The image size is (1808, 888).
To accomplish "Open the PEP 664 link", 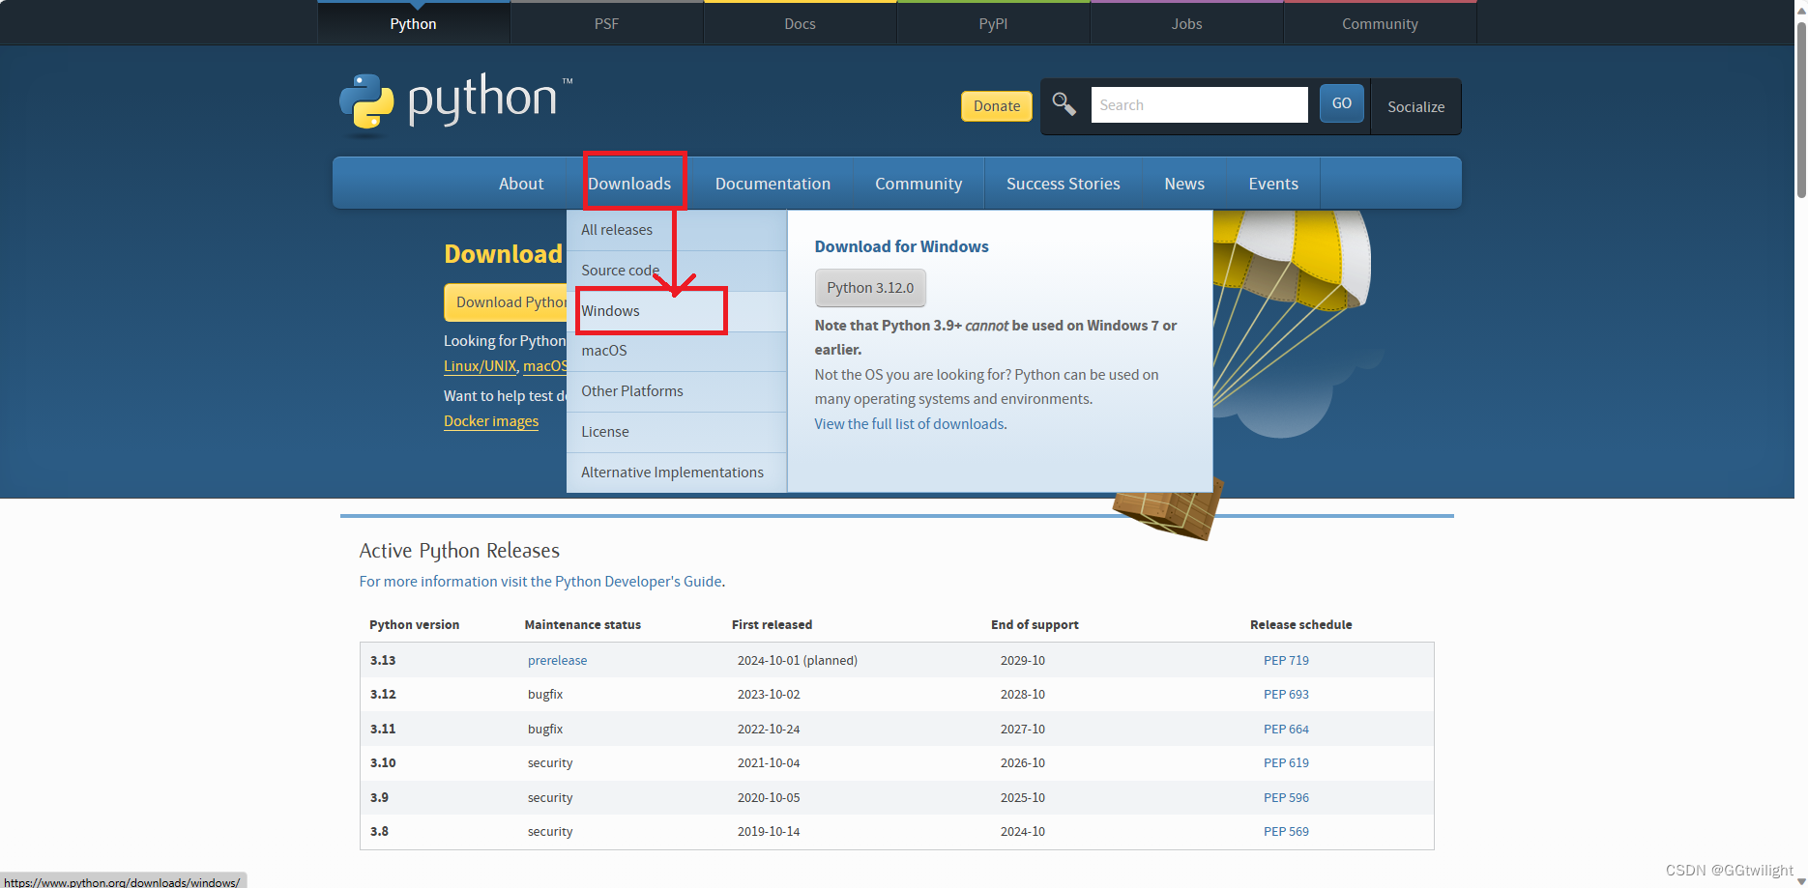I will (1286, 730).
